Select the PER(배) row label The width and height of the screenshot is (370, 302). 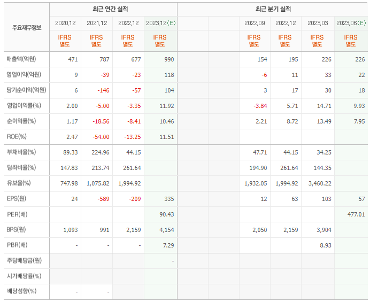[17, 214]
